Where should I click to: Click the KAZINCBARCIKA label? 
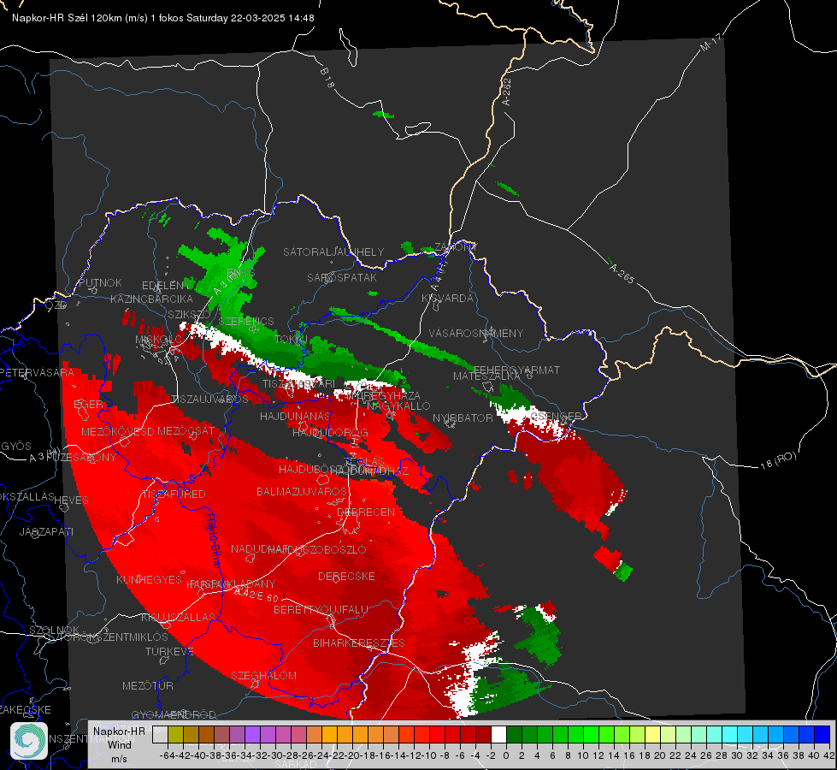[x=151, y=299]
